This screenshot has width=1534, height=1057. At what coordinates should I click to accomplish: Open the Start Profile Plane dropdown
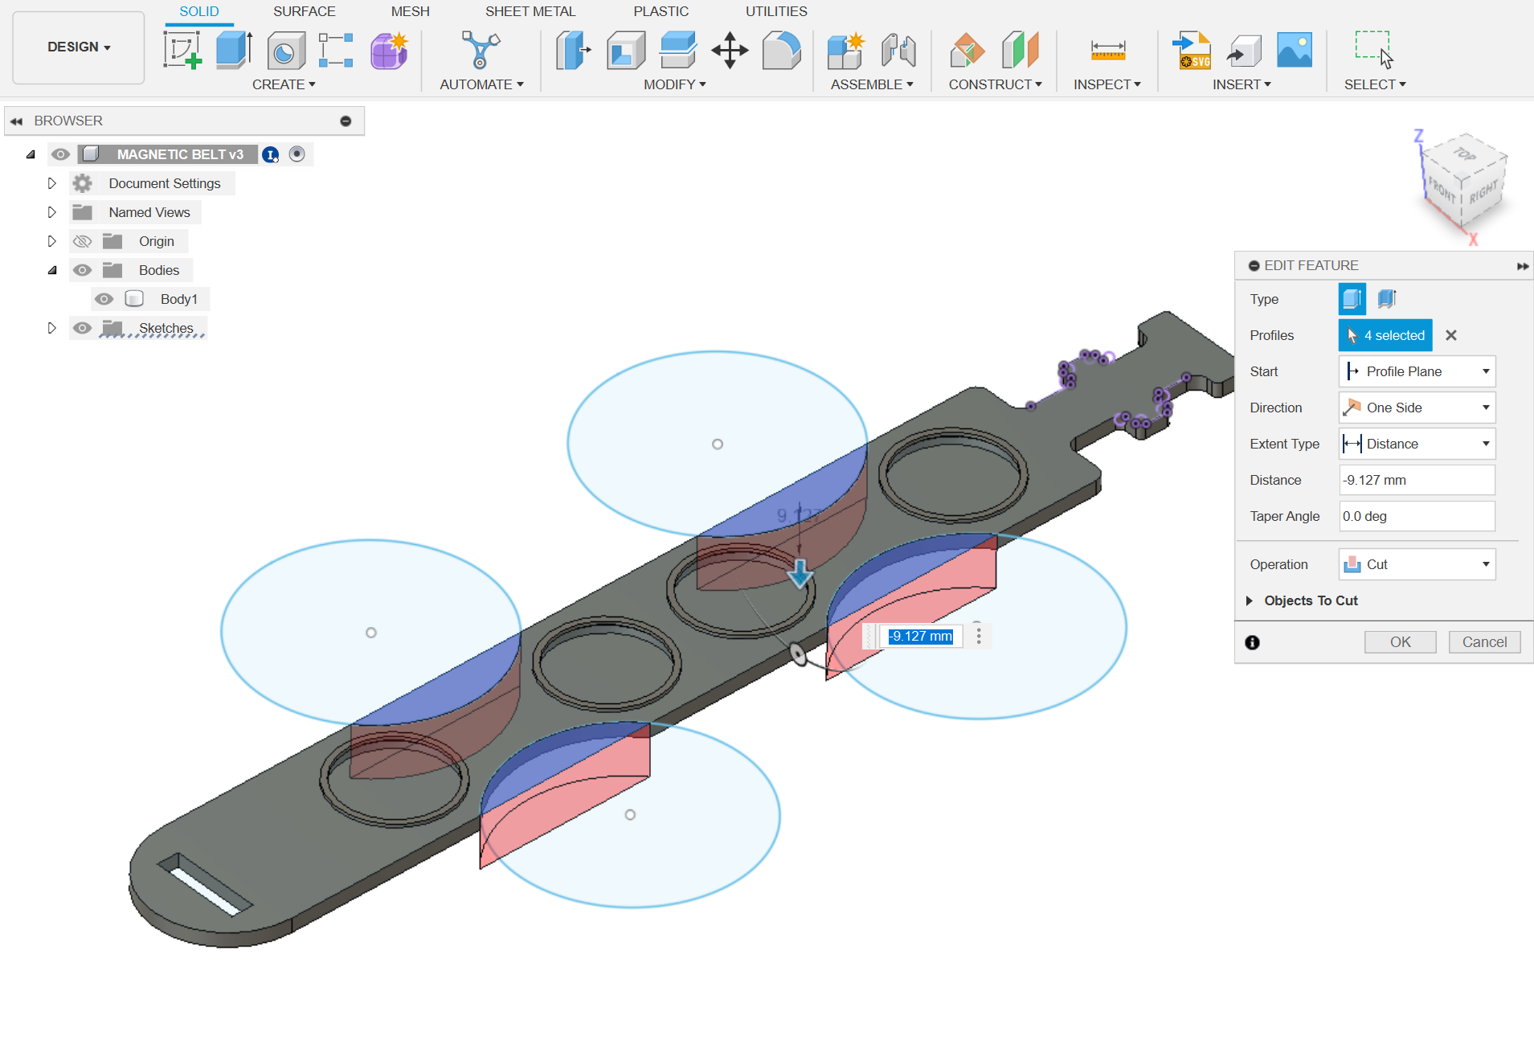(1417, 371)
